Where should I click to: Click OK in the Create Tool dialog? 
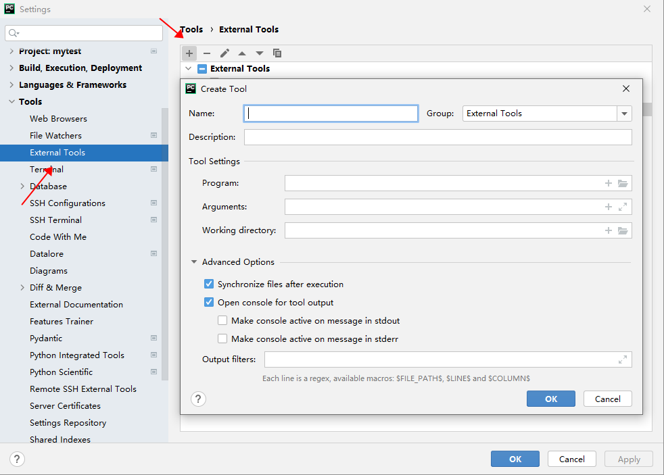550,399
